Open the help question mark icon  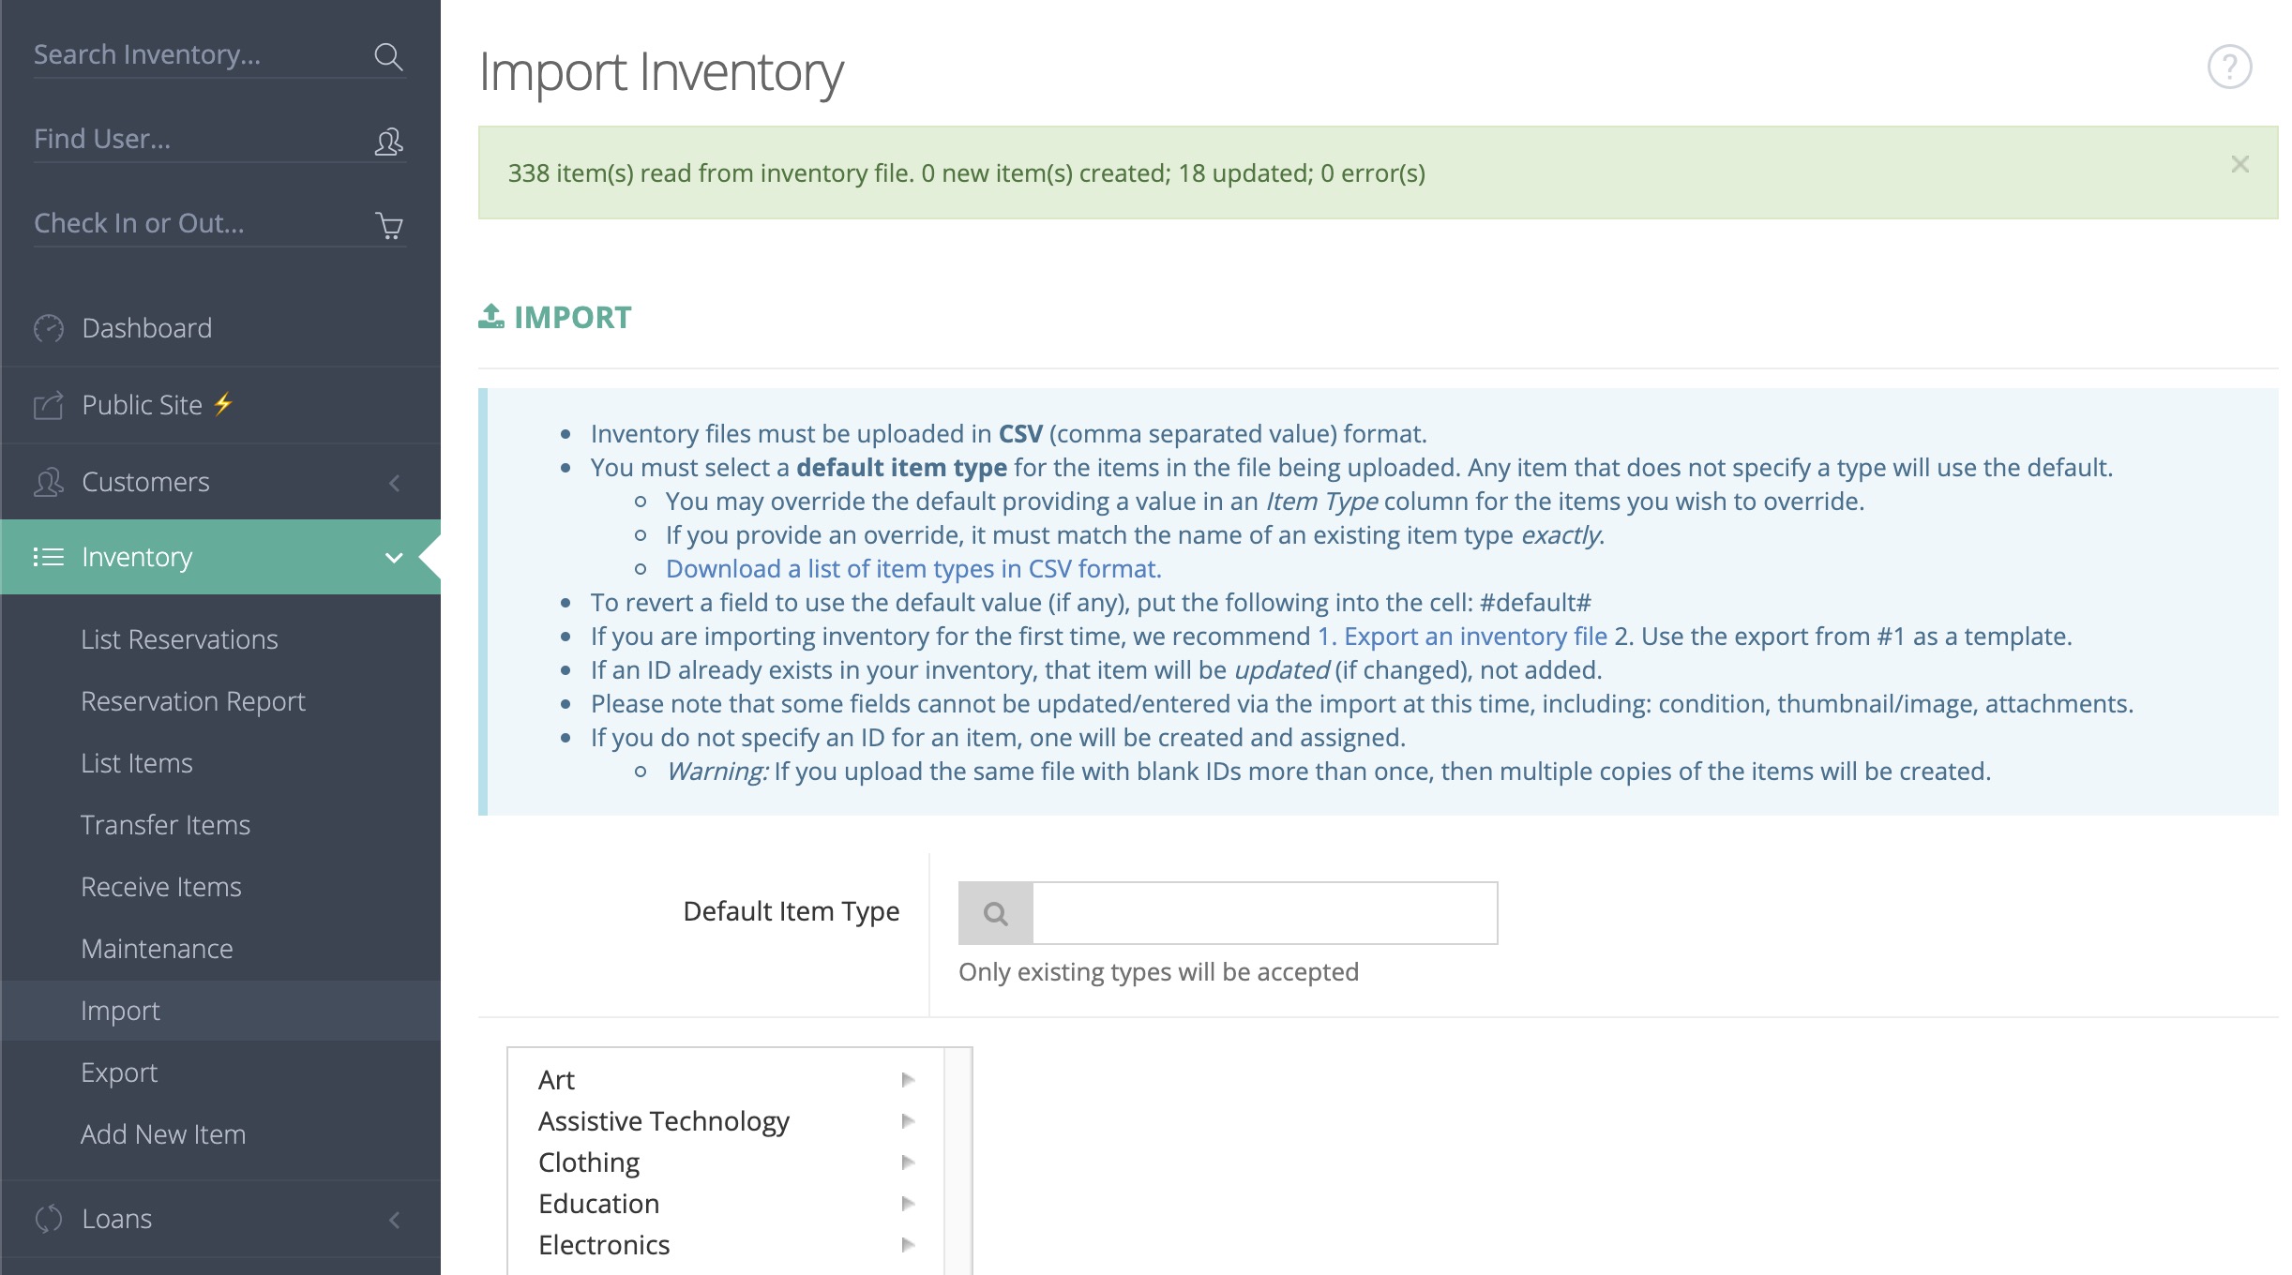pos(2229,67)
